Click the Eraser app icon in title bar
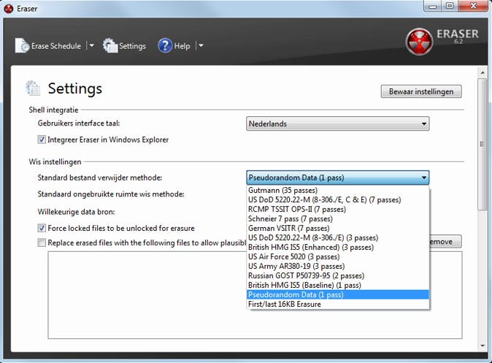 pyautogui.click(x=9, y=9)
